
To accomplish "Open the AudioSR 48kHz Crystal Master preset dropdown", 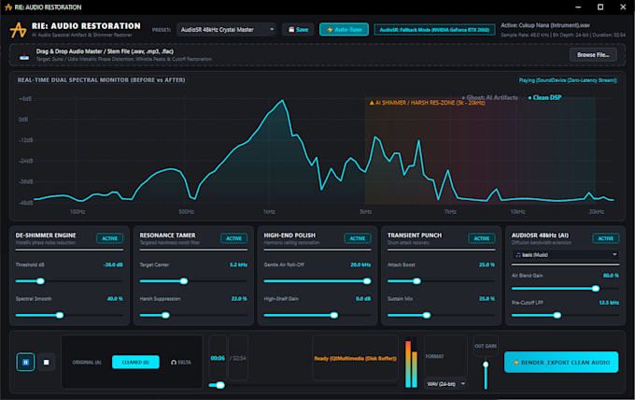I will [227, 30].
